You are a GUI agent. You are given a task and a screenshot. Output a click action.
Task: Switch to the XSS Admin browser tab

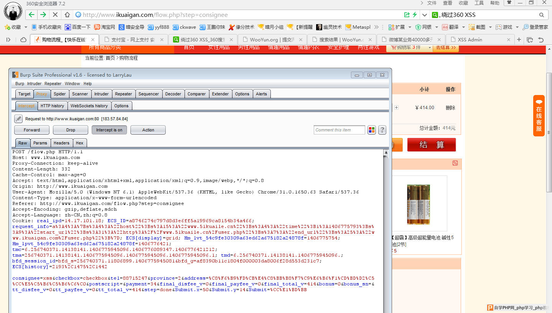(480, 39)
